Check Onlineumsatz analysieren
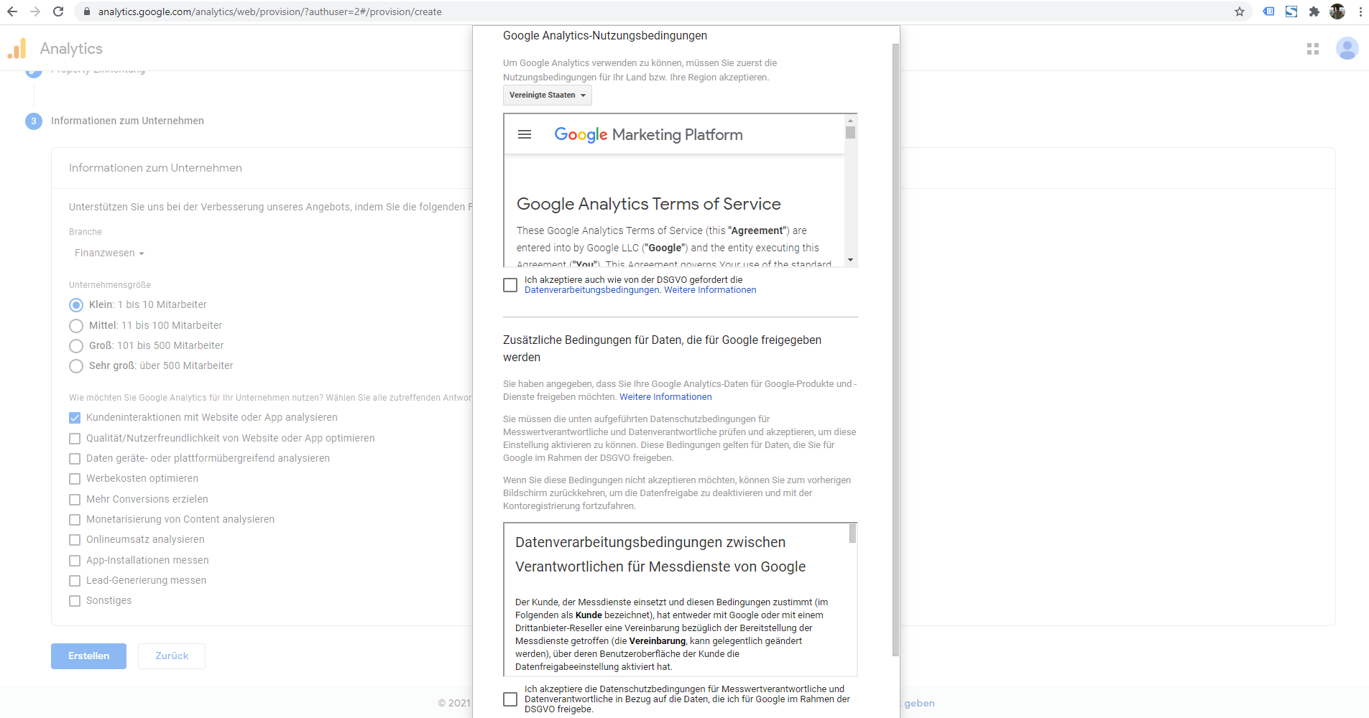 click(75, 540)
